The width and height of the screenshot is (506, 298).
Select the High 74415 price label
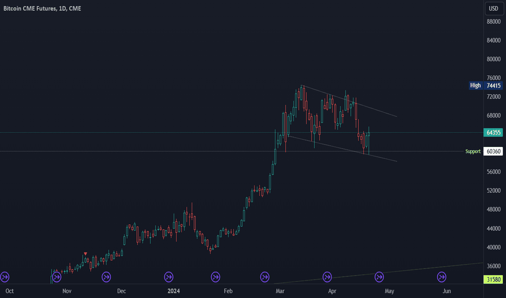[x=486, y=86]
